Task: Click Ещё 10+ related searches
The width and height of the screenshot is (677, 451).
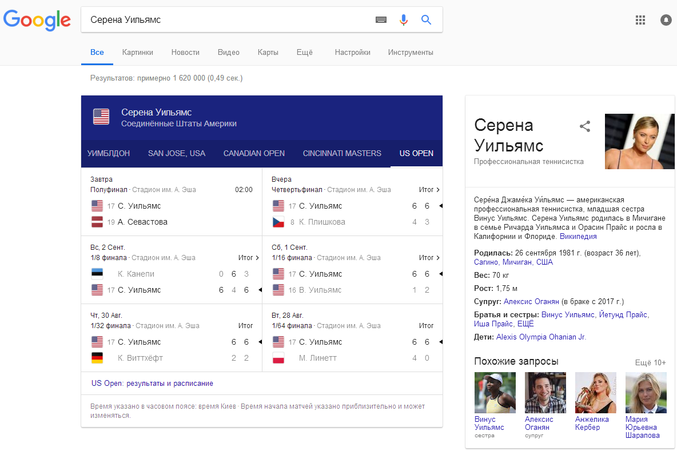Action: (x=650, y=362)
